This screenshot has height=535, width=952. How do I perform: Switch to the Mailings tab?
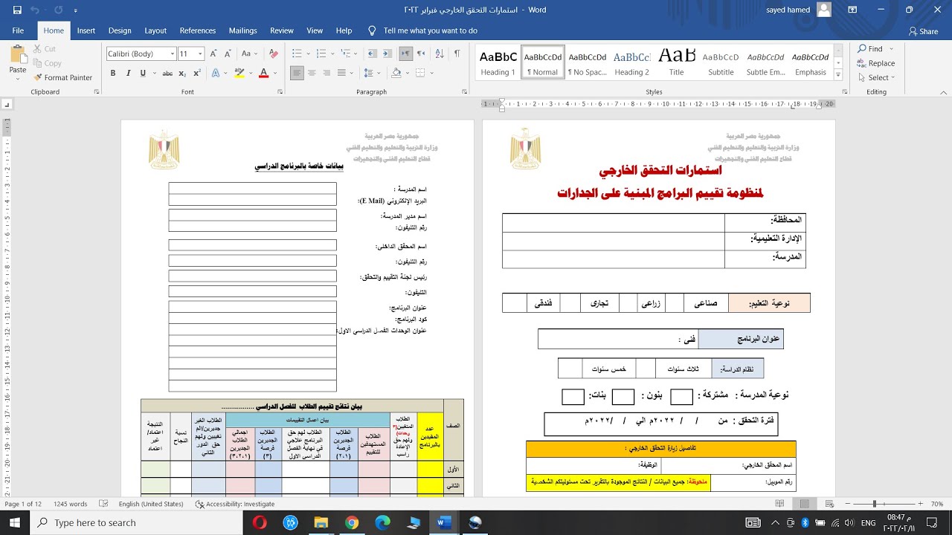[x=242, y=30]
